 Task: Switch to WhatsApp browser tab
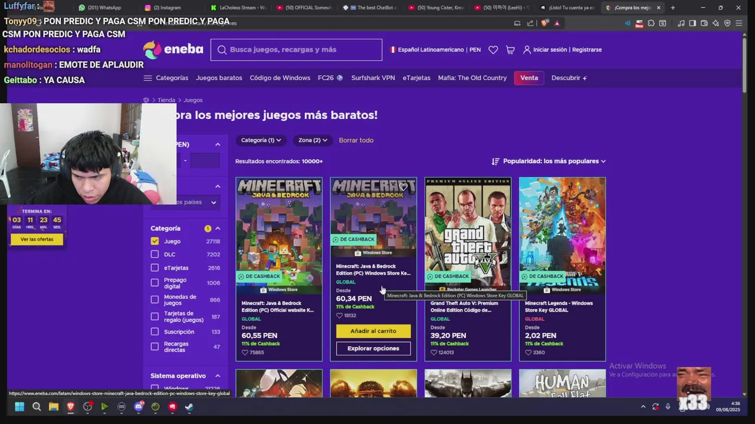click(x=104, y=8)
